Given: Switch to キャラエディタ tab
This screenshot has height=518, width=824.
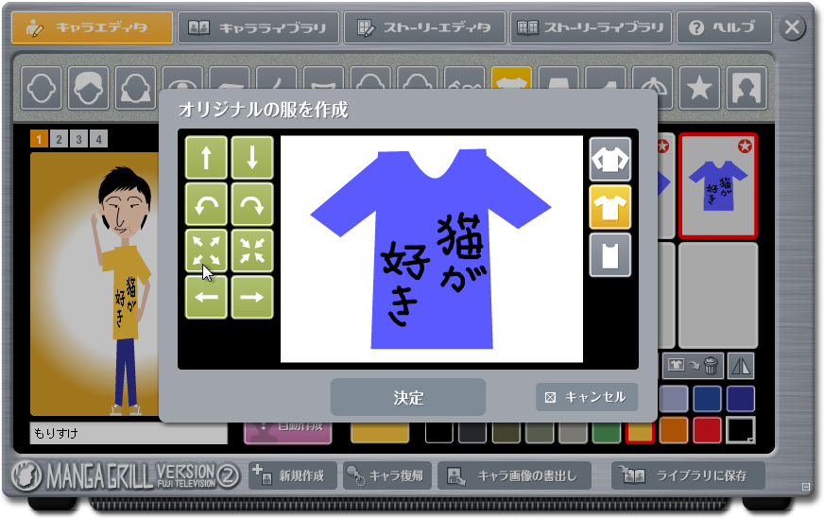Looking at the screenshot, I should pos(92,27).
